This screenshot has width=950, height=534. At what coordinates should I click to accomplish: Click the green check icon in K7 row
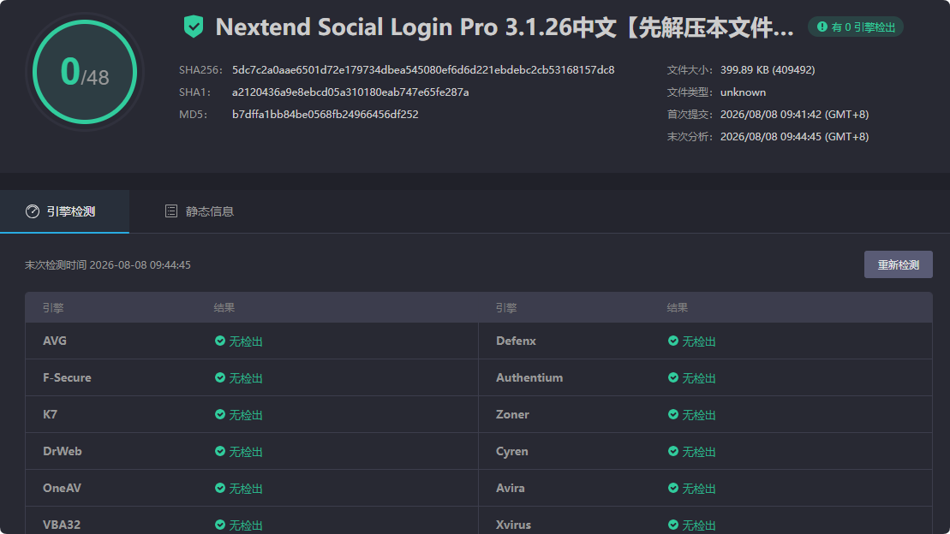220,415
